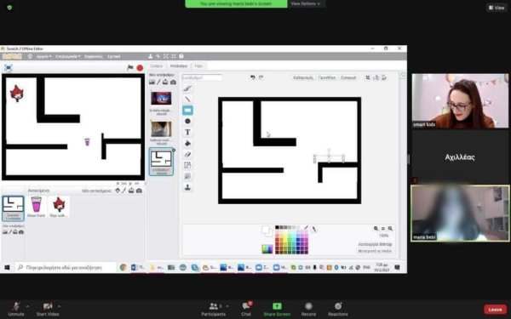Click the undo arrow in paint editor

coord(252,77)
